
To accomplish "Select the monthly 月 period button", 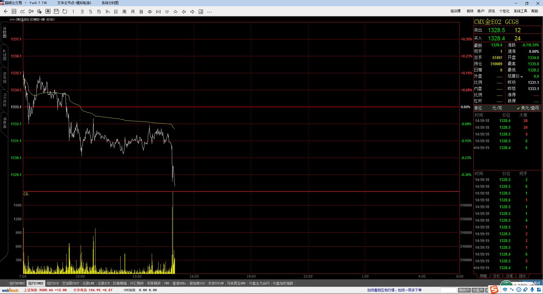I will [x=133, y=12].
